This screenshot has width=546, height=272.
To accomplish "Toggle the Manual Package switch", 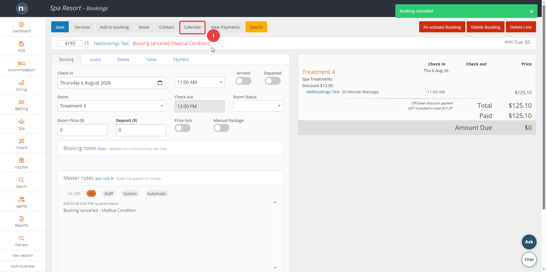I will (x=222, y=128).
